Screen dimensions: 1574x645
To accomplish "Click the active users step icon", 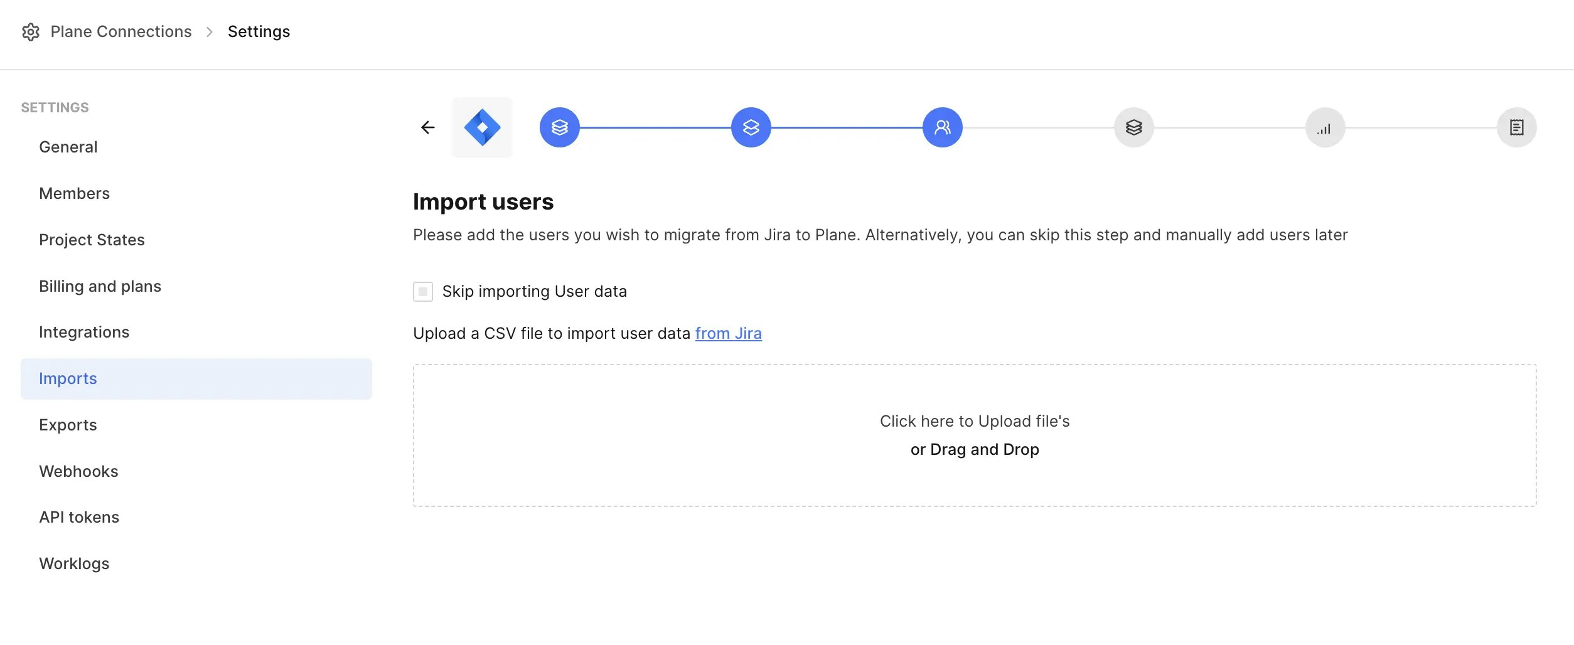I will 943,127.
